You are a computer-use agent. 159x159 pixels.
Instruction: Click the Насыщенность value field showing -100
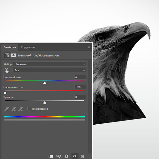tap(80, 87)
